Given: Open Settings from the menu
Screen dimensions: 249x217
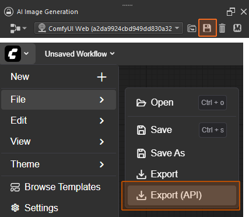Looking at the screenshot, I should tap(59, 208).
